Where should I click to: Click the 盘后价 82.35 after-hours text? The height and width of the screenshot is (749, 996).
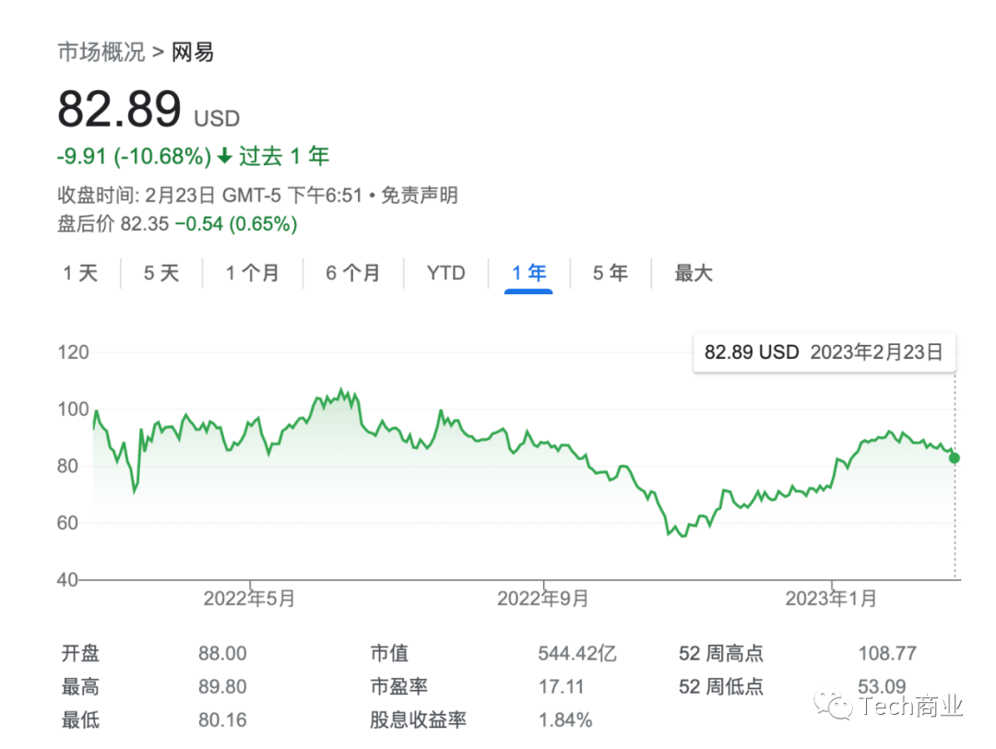click(113, 223)
